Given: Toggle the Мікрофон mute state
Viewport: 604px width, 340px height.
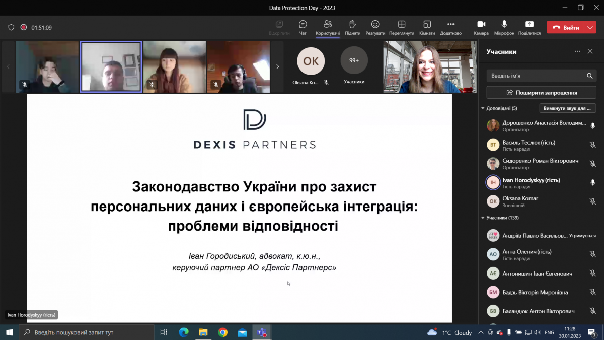Looking at the screenshot, I should [x=504, y=27].
